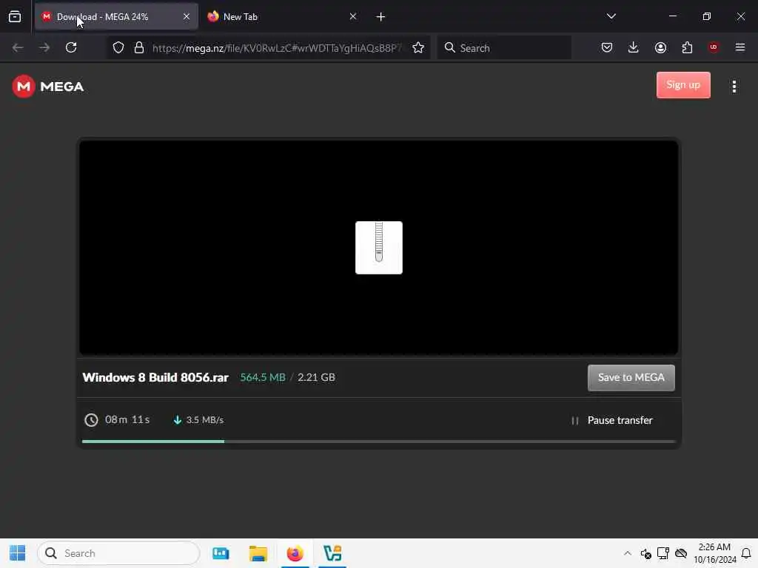
Task: Open Save to Pocket icon
Action: coord(607,47)
